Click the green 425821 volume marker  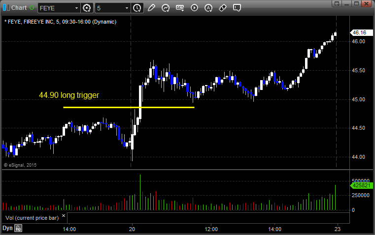tap(361, 185)
